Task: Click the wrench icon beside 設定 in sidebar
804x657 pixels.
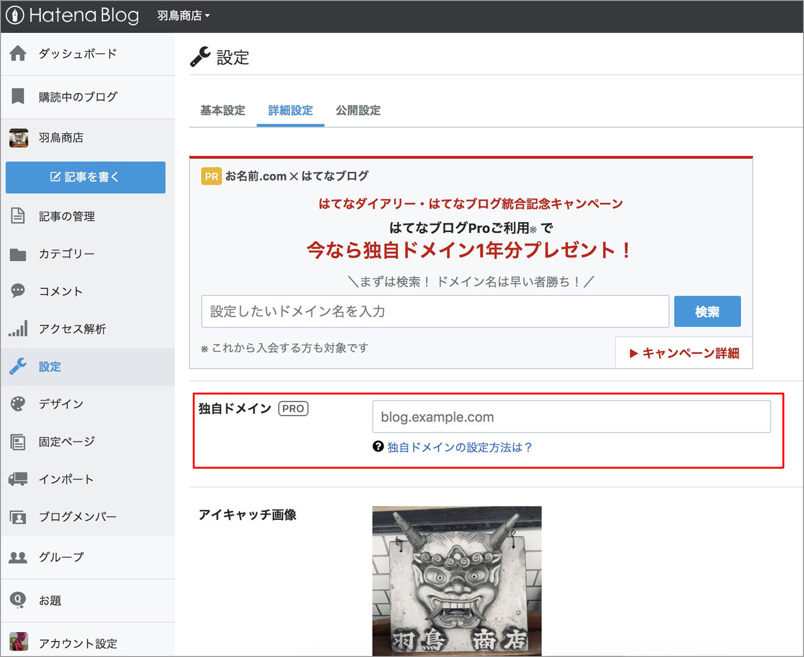Action: coord(18,367)
